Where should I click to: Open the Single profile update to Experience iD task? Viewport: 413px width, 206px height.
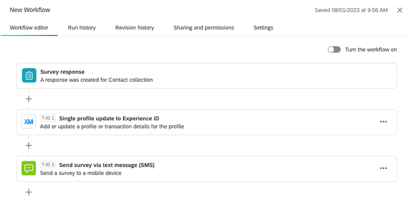[x=206, y=122]
